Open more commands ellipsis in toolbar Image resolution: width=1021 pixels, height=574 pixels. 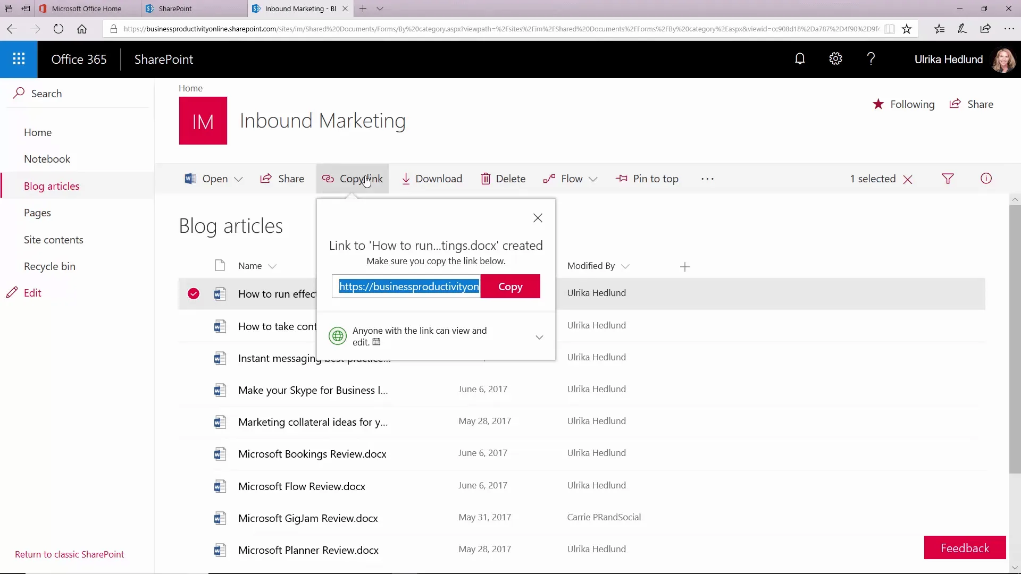[x=707, y=179]
